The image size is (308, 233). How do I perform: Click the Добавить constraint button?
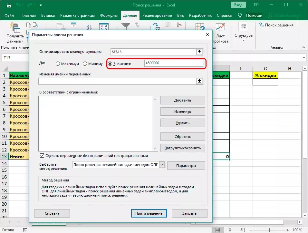(x=183, y=100)
